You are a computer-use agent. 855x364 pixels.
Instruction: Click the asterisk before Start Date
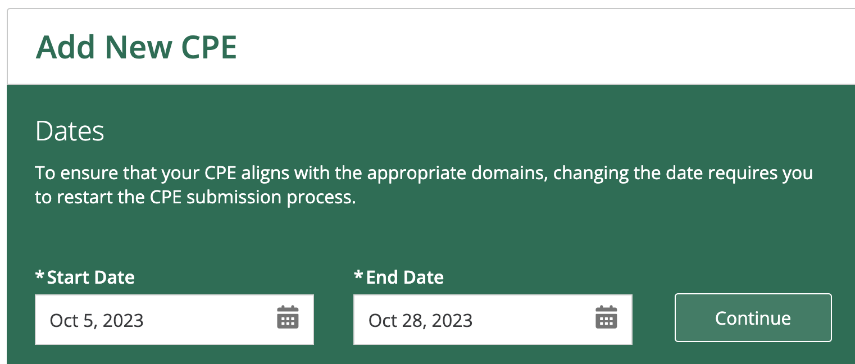[x=40, y=275]
